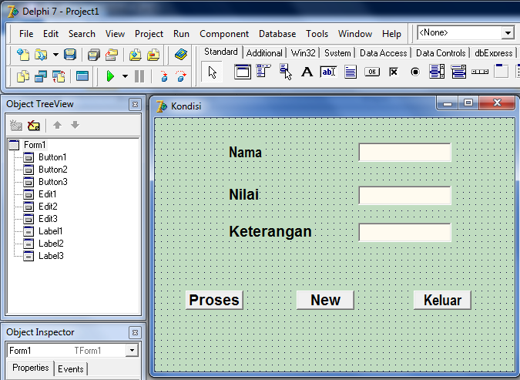The height and width of the screenshot is (380, 520).
Task: Select the ComboBox component icon
Action: click(458, 72)
